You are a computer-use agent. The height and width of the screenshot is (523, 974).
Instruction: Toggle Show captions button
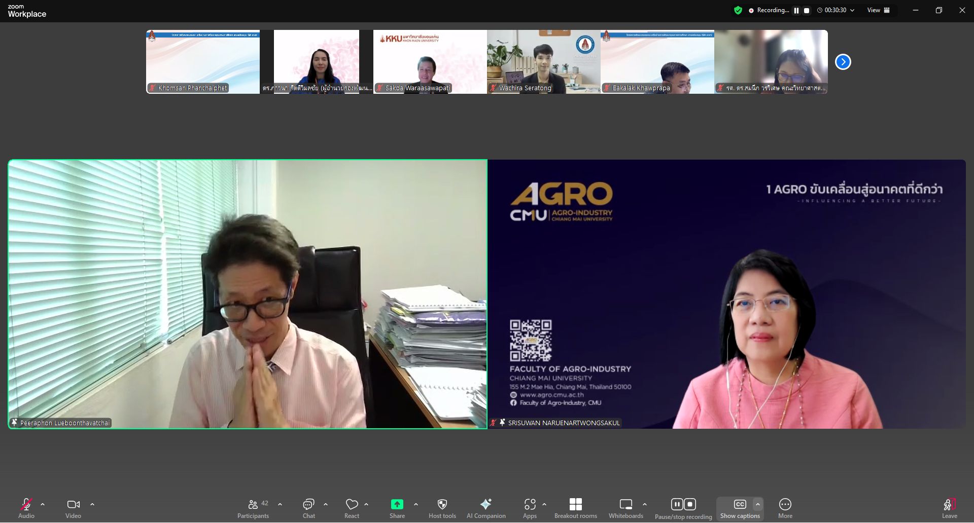tap(740, 508)
